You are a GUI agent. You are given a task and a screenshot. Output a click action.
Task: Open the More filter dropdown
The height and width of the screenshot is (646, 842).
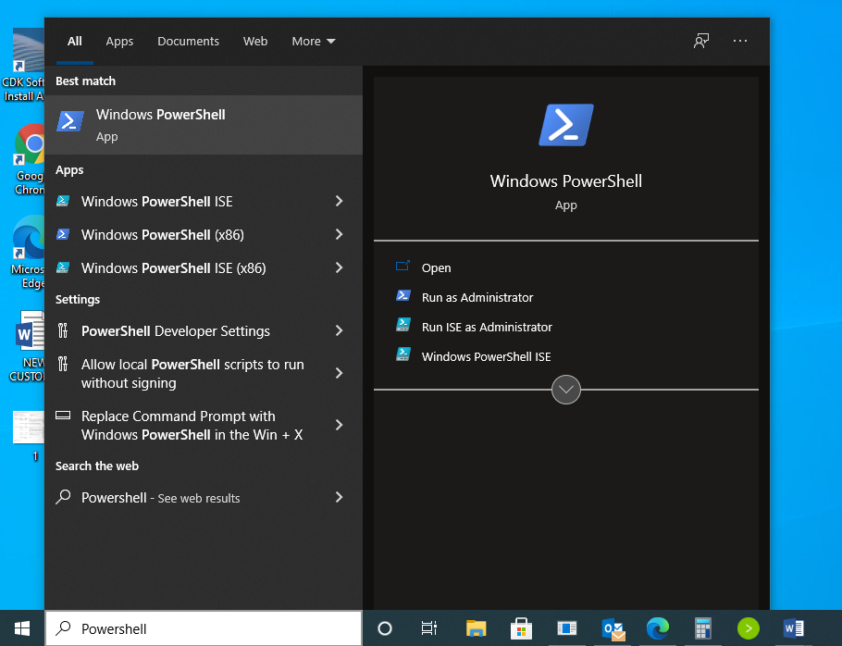tap(314, 42)
